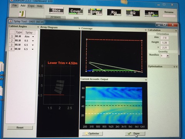This screenshot has height=139, width=185.
Task: Click the Current Acoustic Output help icon
Action: tap(146, 80)
